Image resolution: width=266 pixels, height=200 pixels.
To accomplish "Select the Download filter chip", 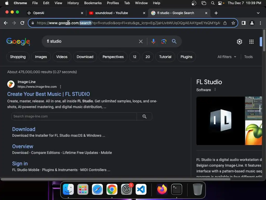I will click(85, 57).
